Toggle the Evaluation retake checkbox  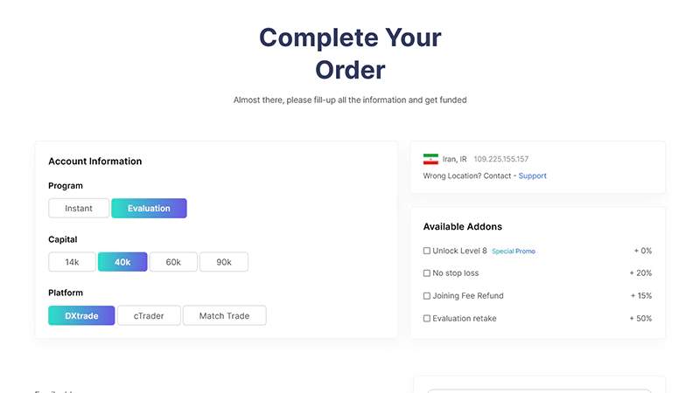tap(427, 319)
